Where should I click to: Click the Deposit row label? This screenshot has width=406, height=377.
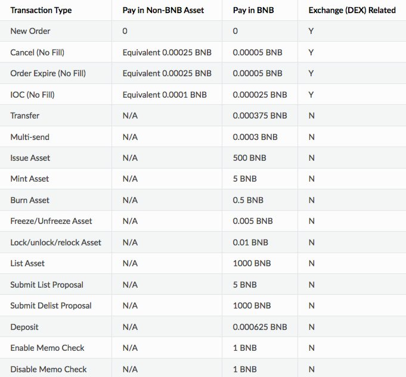[24, 327]
